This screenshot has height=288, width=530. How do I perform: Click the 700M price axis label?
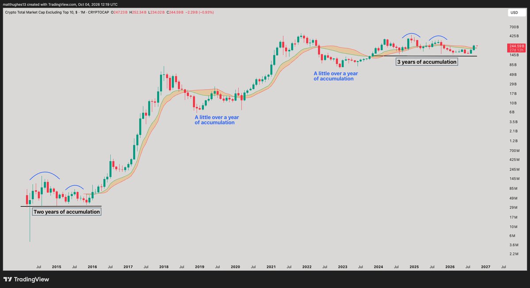[514, 151]
